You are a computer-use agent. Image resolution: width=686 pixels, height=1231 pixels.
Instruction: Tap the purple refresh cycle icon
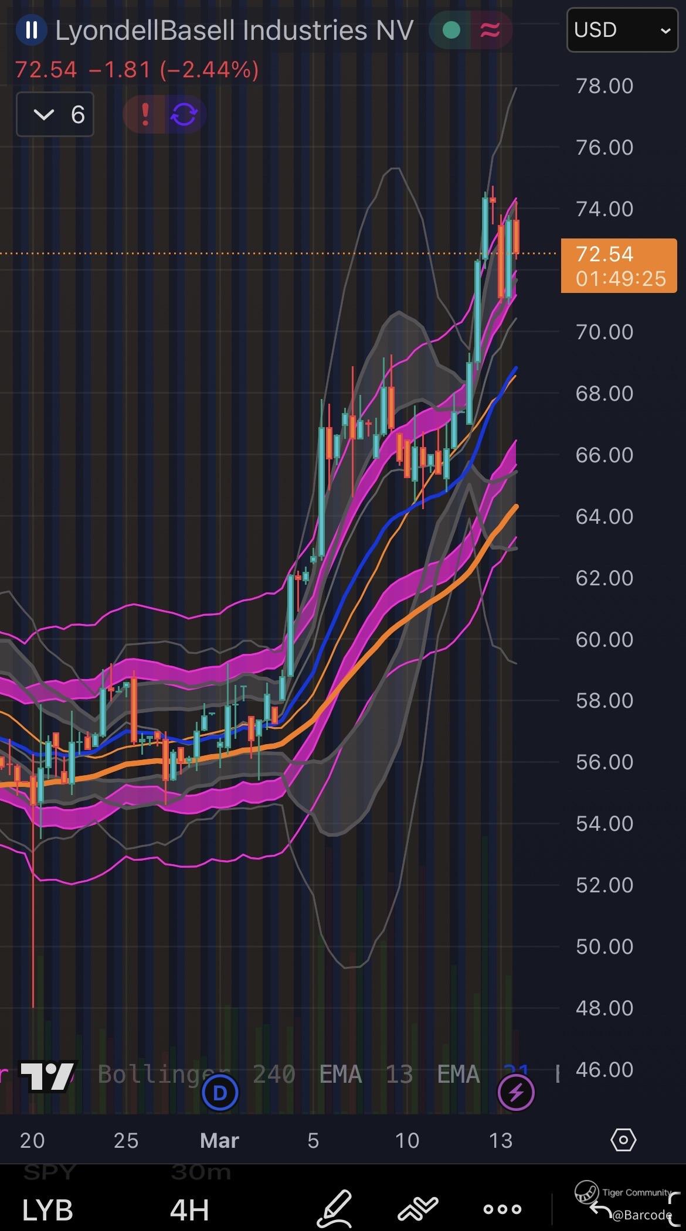pos(184,114)
